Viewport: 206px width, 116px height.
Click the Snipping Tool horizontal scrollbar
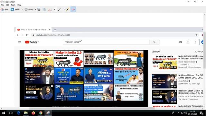pyautogui.click(x=92, y=109)
